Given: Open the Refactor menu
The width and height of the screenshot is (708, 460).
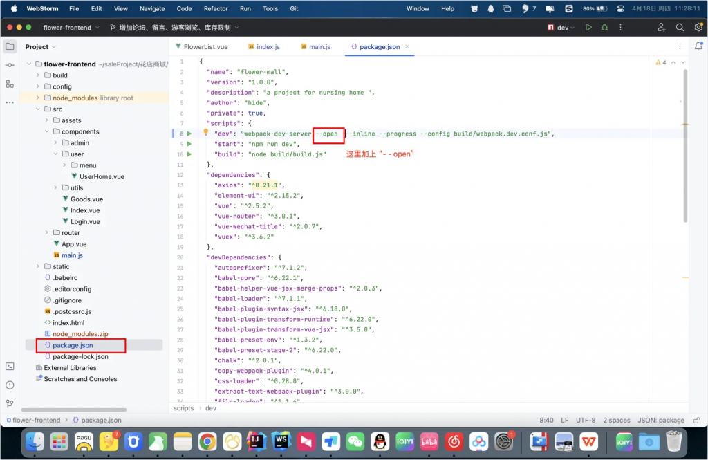Looking at the screenshot, I should tap(216, 8).
